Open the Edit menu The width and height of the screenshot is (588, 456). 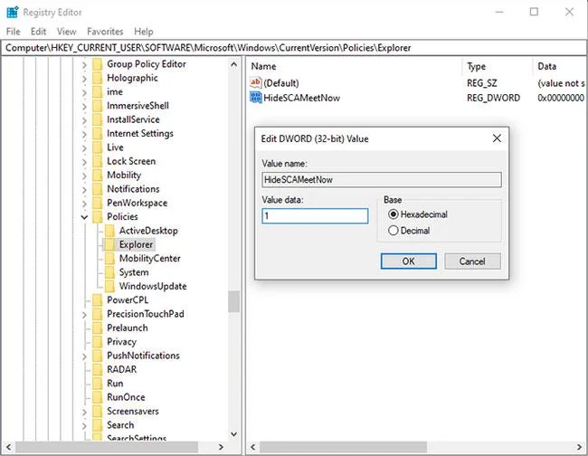click(x=38, y=32)
